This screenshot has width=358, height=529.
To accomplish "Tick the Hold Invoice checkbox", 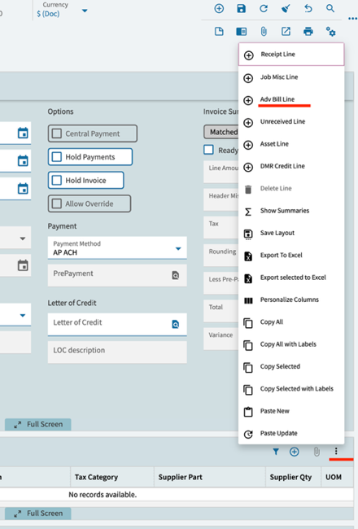I will 57,180.
